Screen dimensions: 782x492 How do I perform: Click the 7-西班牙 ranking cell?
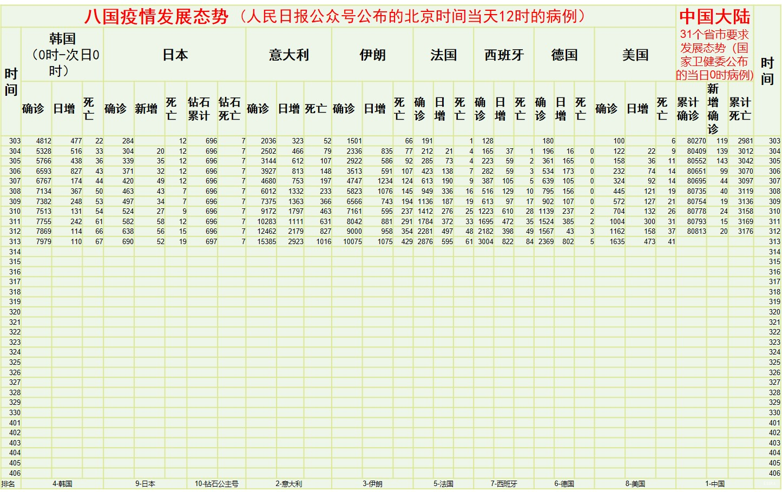504,484
